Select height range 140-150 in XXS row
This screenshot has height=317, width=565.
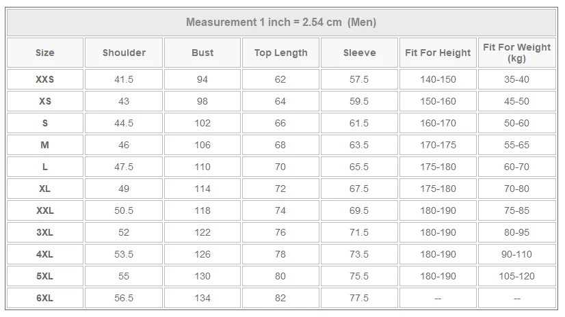(438, 79)
